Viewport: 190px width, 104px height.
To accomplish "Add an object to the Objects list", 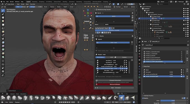I will click(132, 42).
